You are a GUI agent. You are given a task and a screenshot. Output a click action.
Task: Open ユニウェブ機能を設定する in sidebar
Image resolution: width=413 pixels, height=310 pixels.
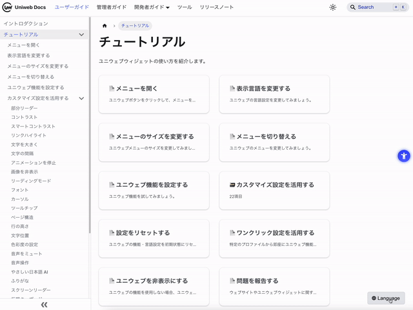pos(35,88)
